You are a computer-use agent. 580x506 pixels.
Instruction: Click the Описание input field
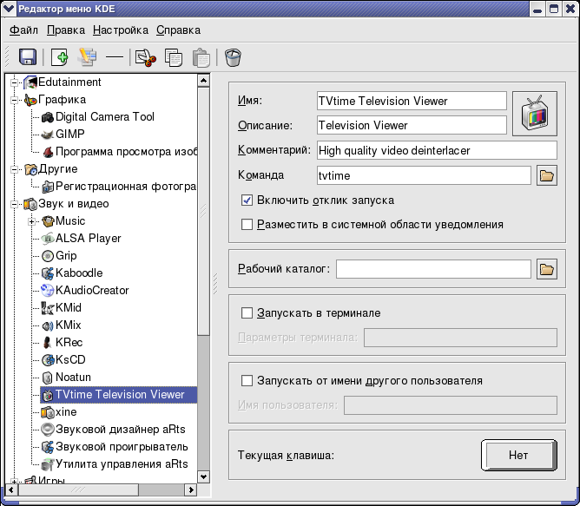coord(412,125)
